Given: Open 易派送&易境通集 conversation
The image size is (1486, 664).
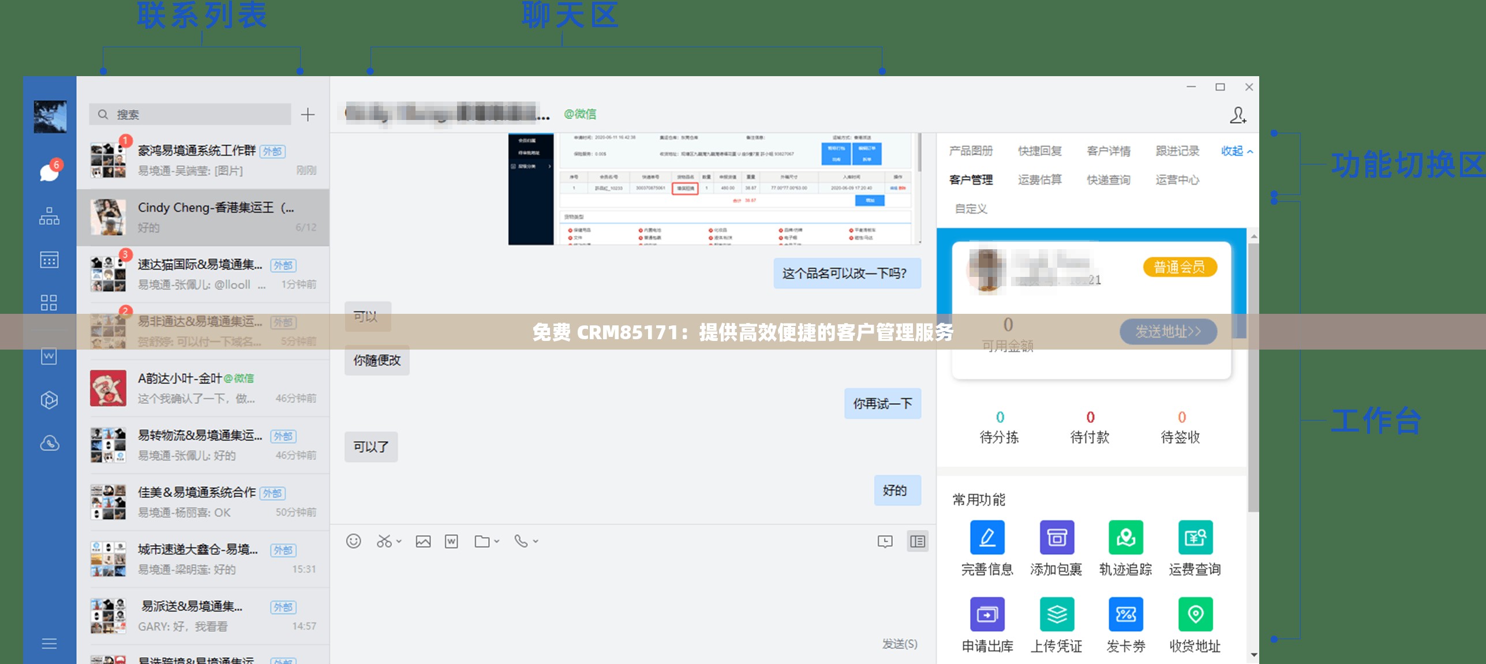Looking at the screenshot, I should tap(203, 617).
